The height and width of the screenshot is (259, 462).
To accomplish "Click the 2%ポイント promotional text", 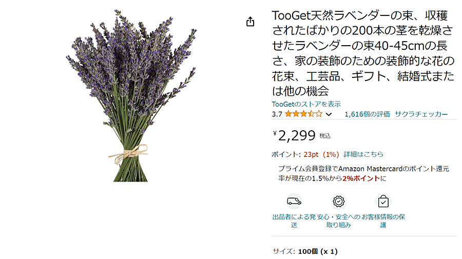I will click(x=361, y=178).
